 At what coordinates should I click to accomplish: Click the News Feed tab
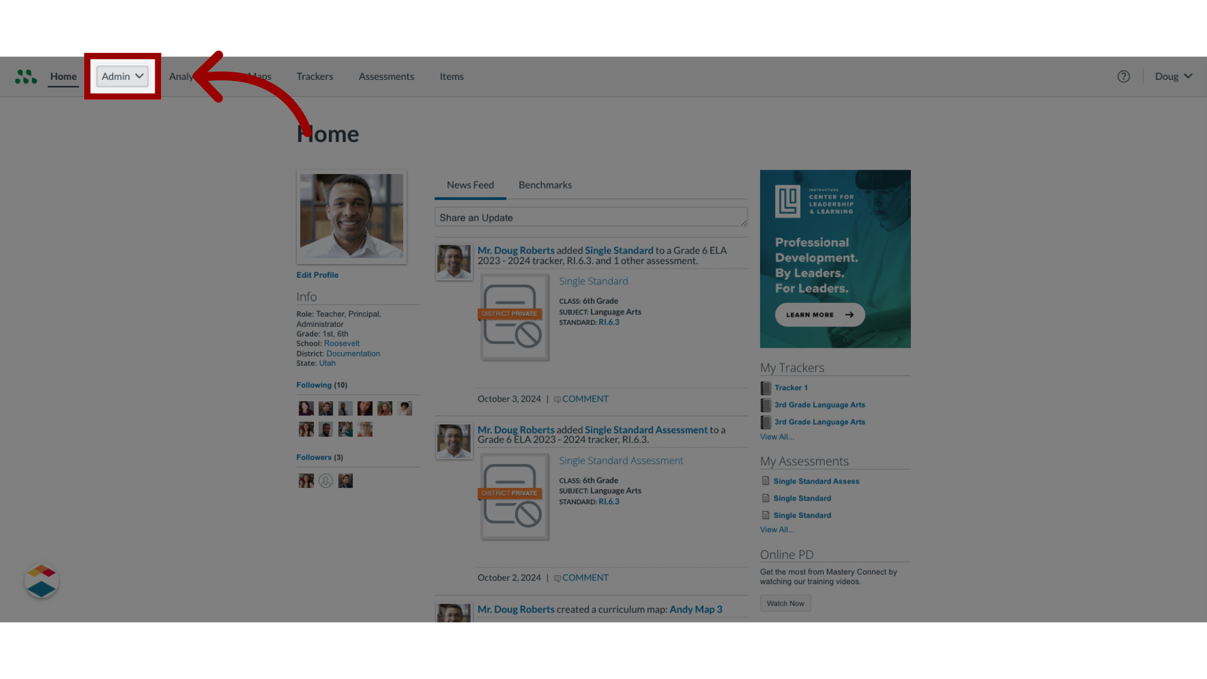[470, 185]
